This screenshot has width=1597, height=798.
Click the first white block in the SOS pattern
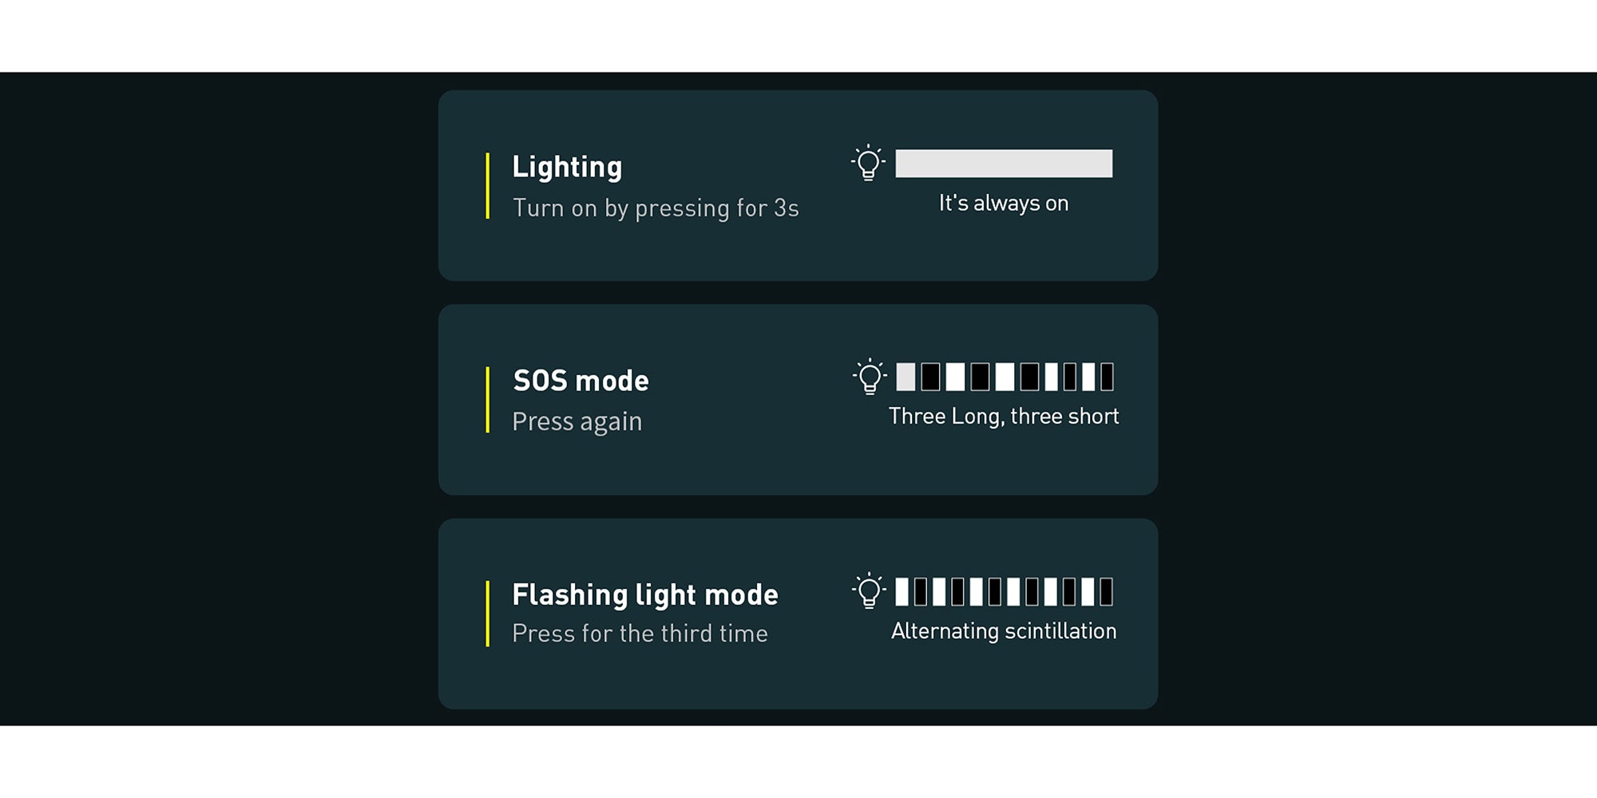point(905,377)
